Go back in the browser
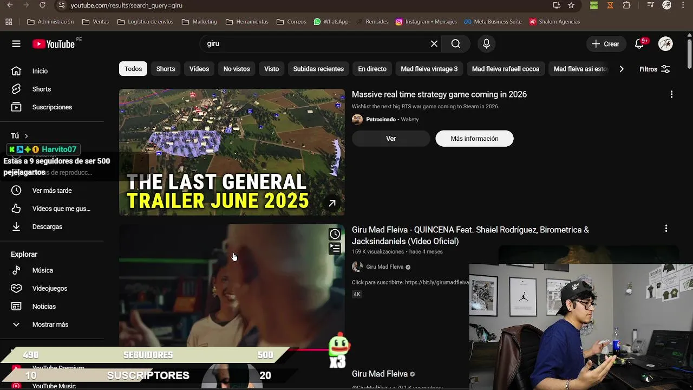The image size is (693, 390). (x=10, y=5)
